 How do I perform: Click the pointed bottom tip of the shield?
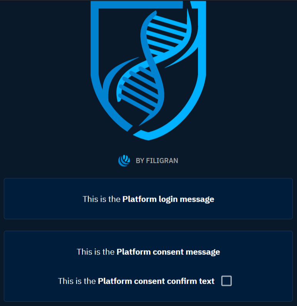(x=148, y=136)
